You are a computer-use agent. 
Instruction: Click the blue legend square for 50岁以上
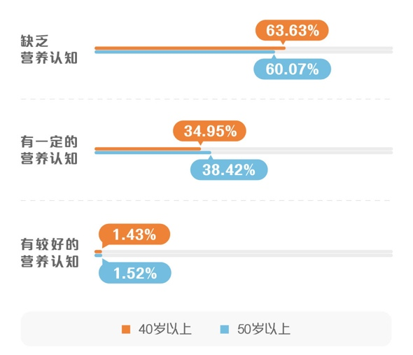pos(225,329)
